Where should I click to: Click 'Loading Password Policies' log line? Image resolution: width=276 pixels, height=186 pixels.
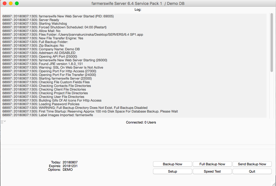[41, 104]
